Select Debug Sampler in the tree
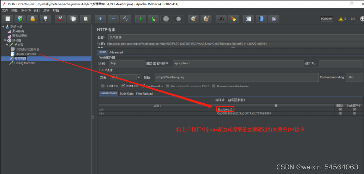The width and height of the screenshot is (364, 174). coord(25,63)
